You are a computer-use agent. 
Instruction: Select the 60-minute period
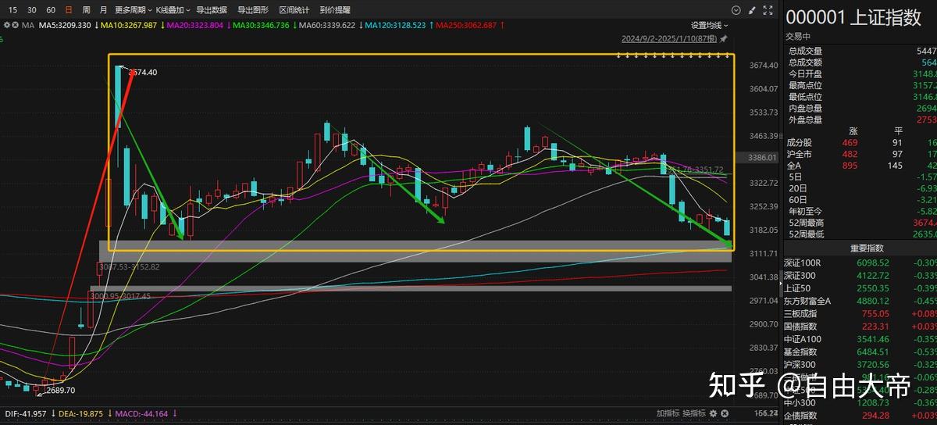coord(51,10)
